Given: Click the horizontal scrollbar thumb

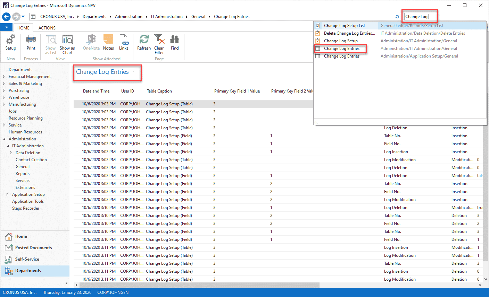Looking at the screenshot, I should click(199, 285).
